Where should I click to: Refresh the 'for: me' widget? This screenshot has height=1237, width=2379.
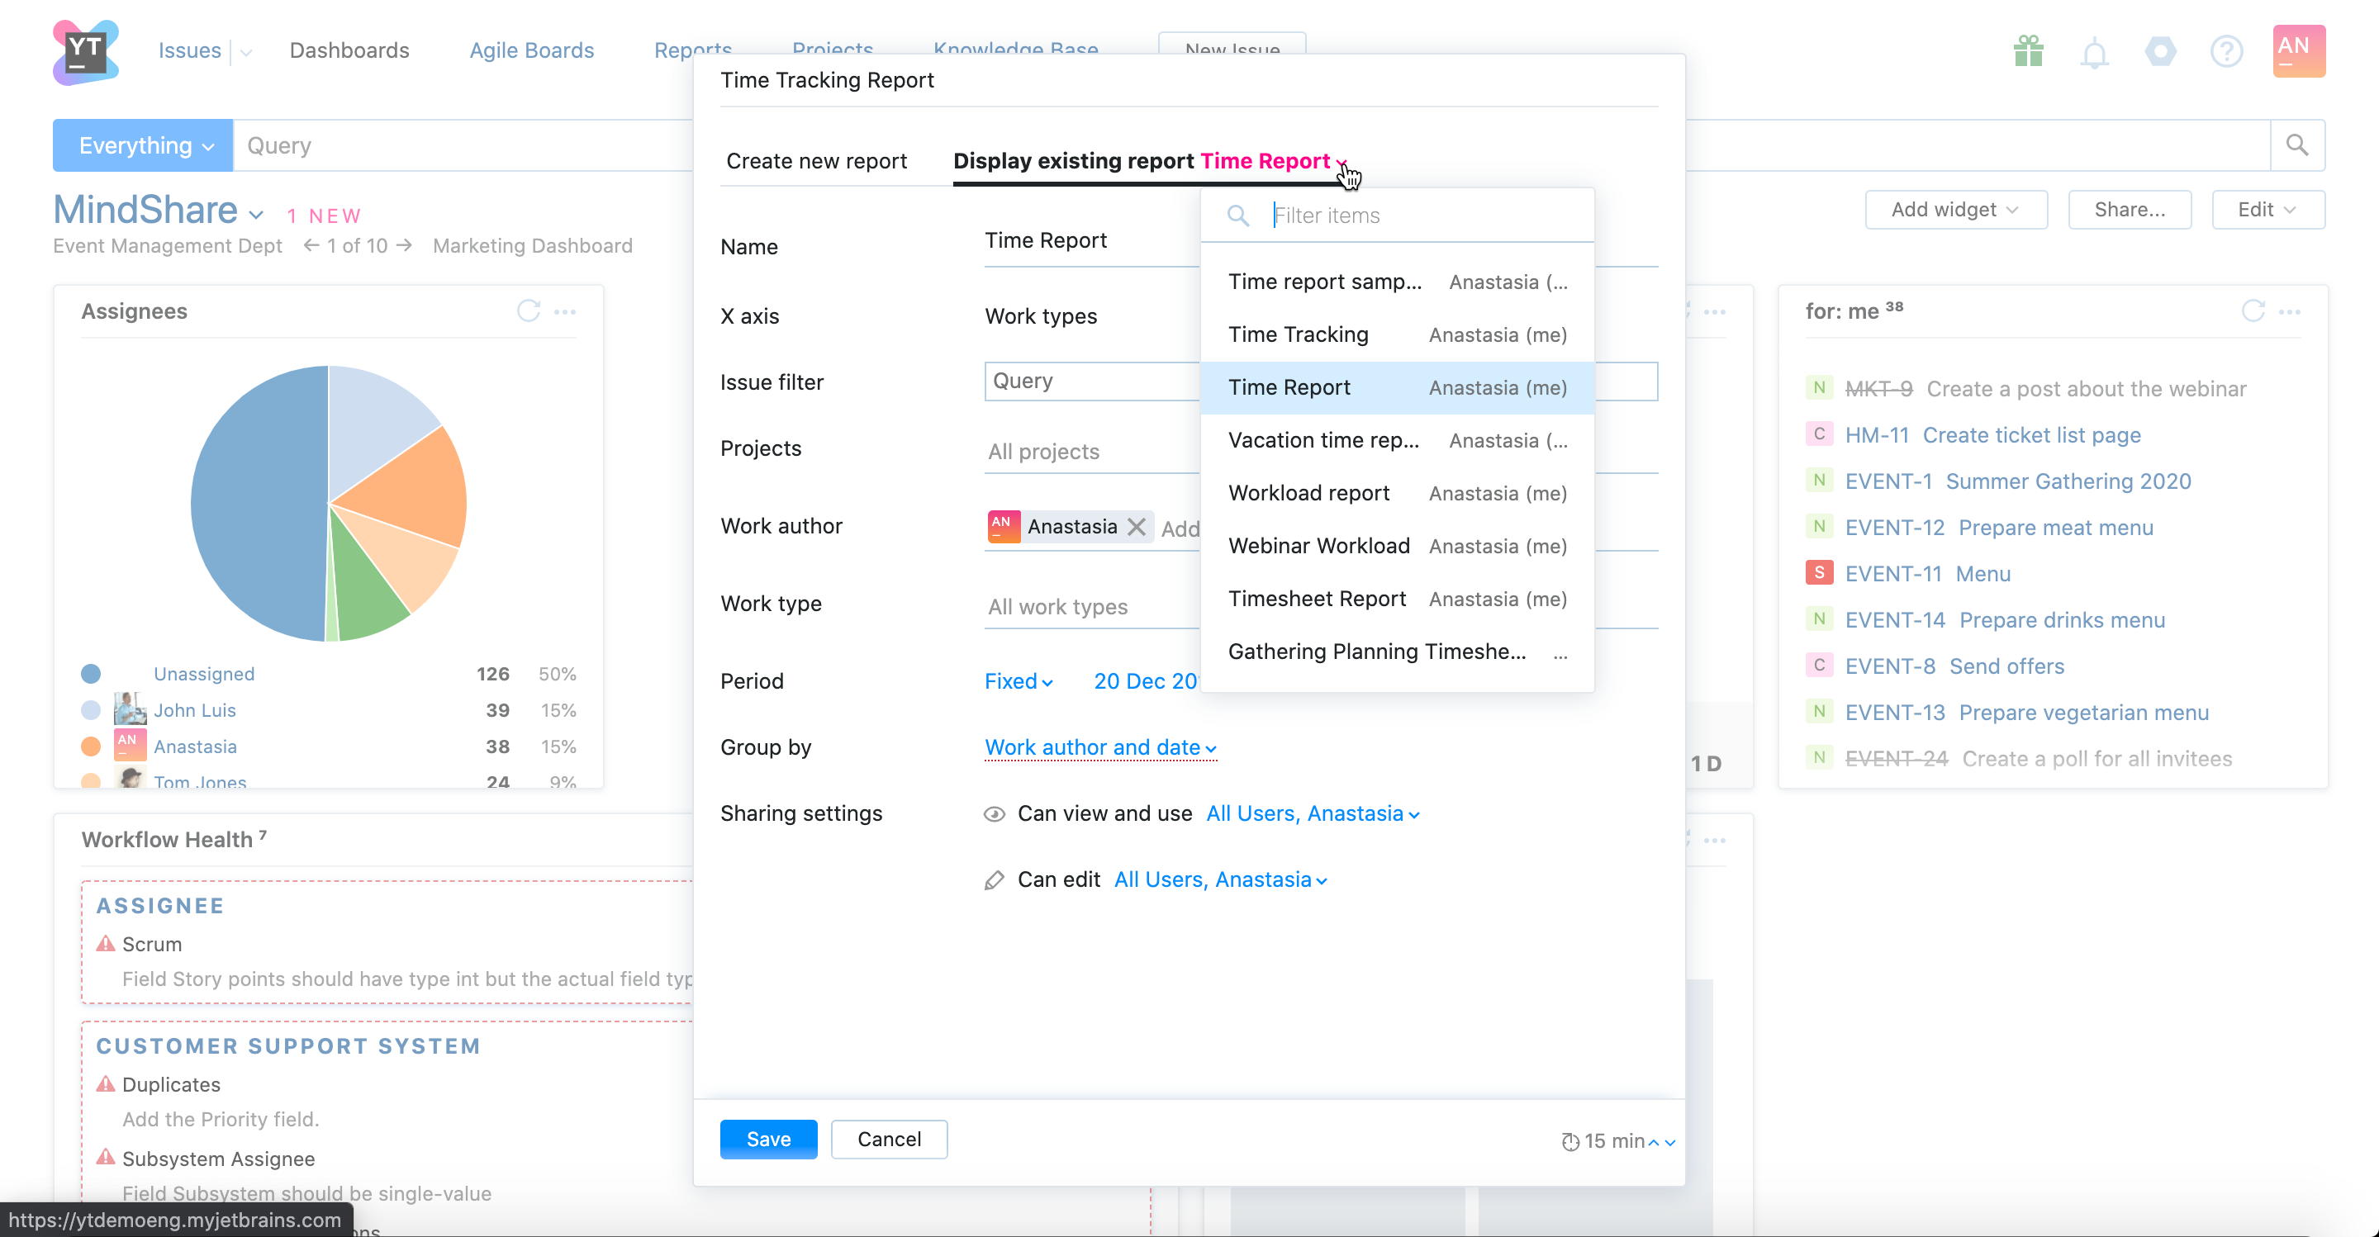[x=2253, y=311]
